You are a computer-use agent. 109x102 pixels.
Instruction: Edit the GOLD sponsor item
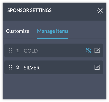[97, 50]
